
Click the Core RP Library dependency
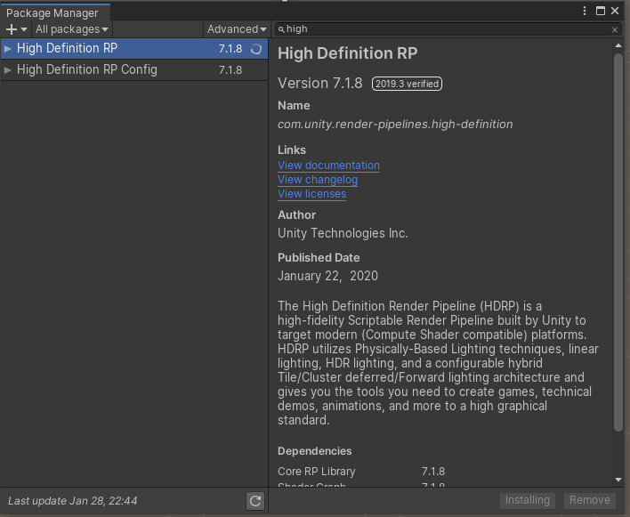click(x=317, y=472)
